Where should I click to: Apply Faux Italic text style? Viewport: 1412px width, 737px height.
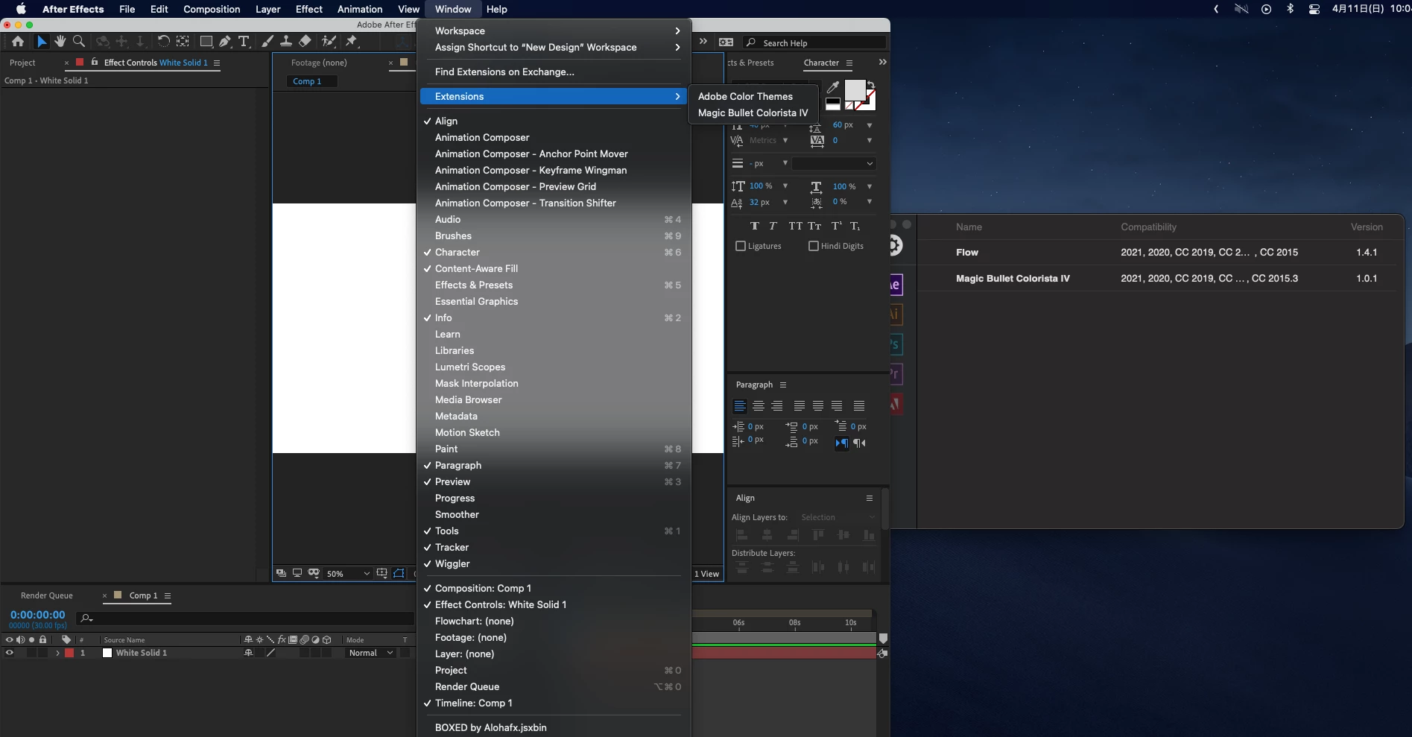(x=773, y=226)
